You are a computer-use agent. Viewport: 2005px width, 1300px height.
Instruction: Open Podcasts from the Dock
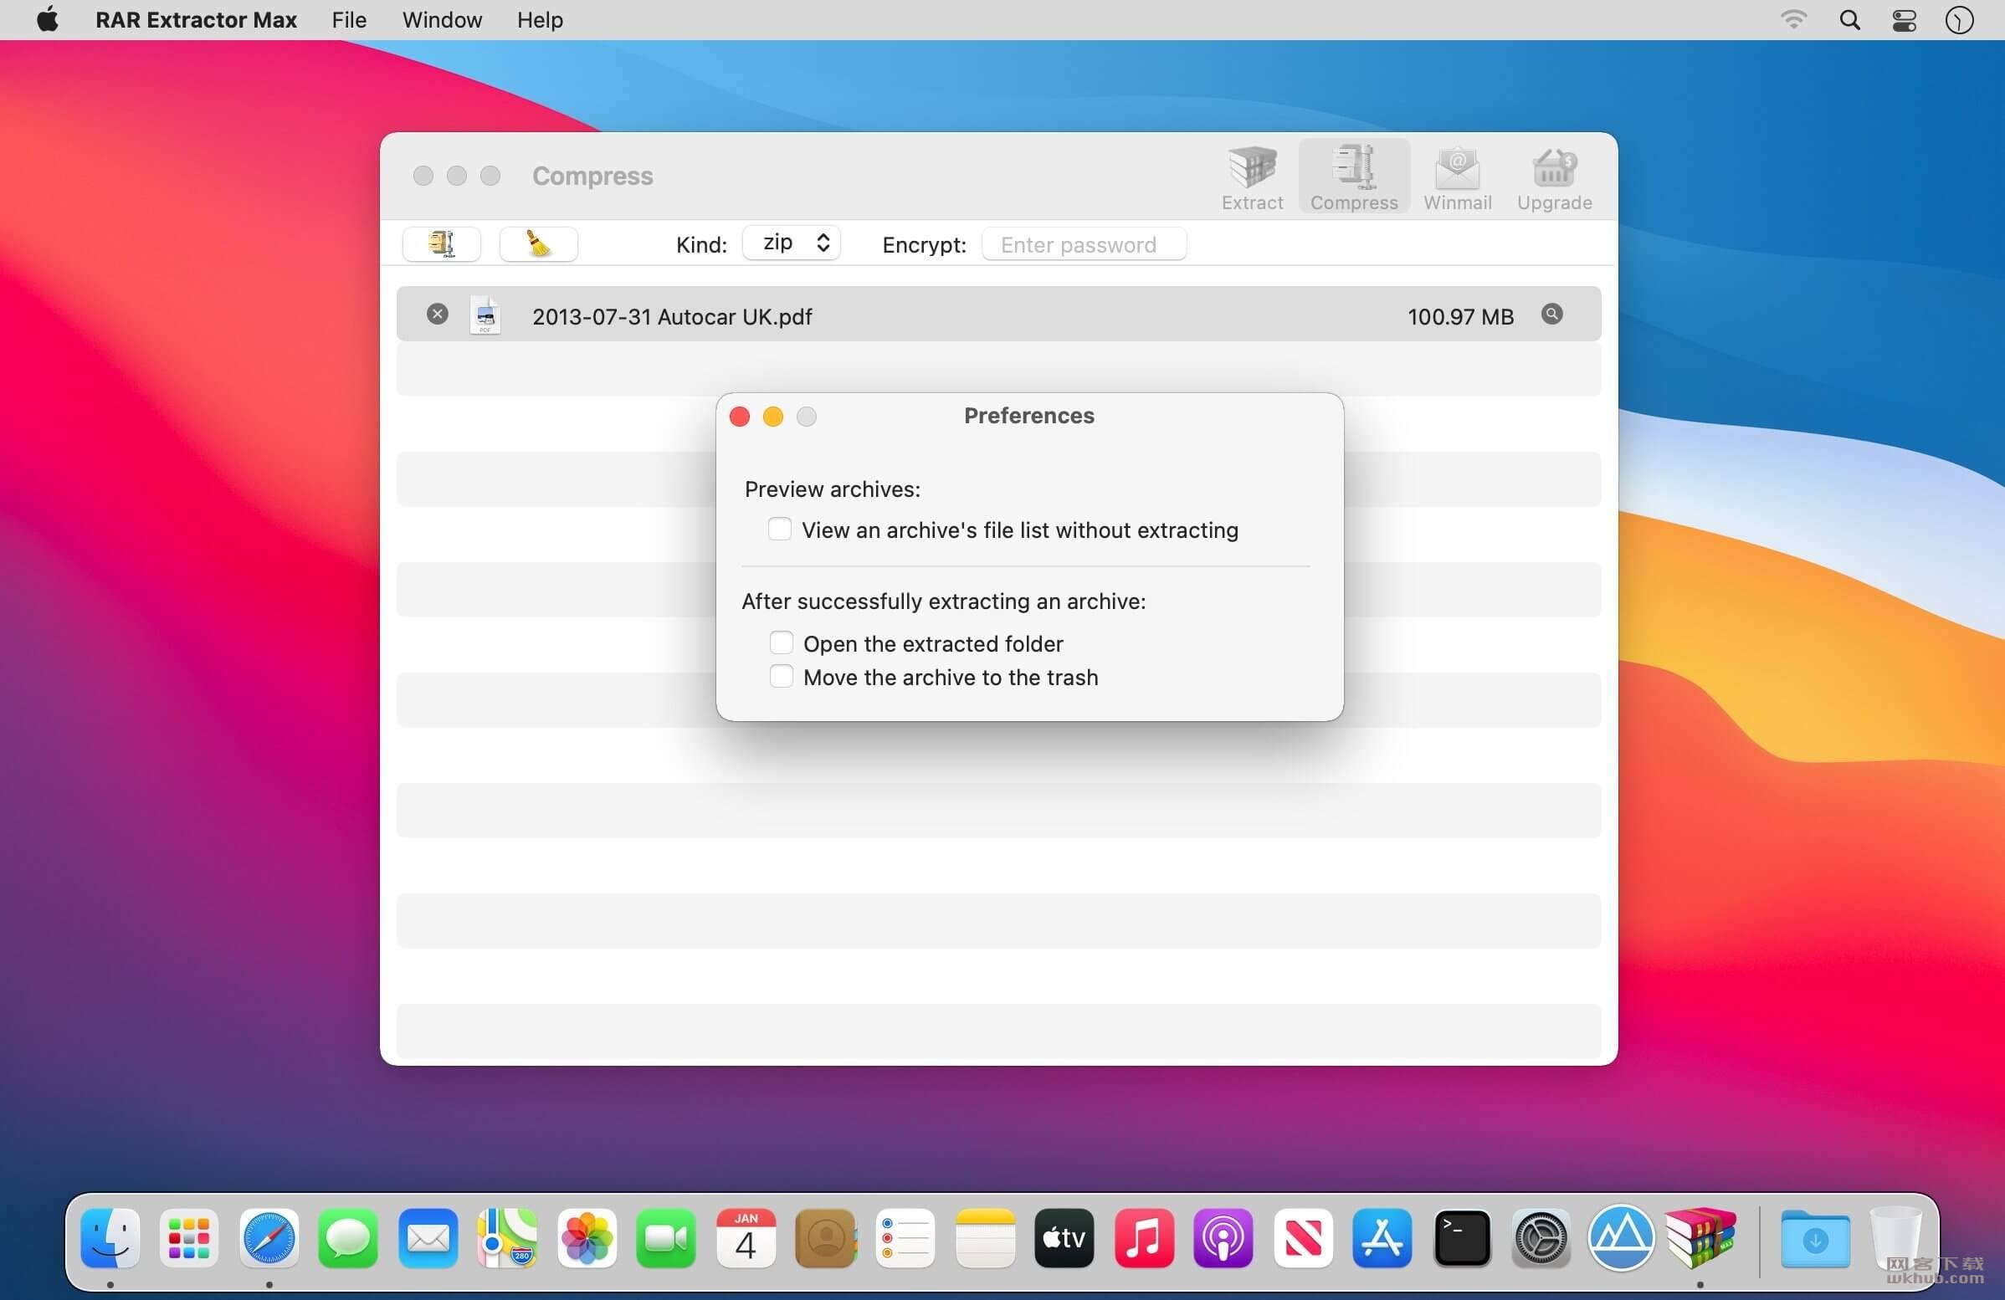[1223, 1237]
